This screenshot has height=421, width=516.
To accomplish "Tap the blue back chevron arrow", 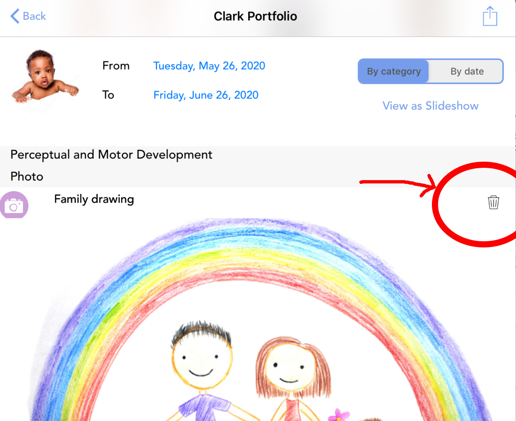I will (x=15, y=16).
